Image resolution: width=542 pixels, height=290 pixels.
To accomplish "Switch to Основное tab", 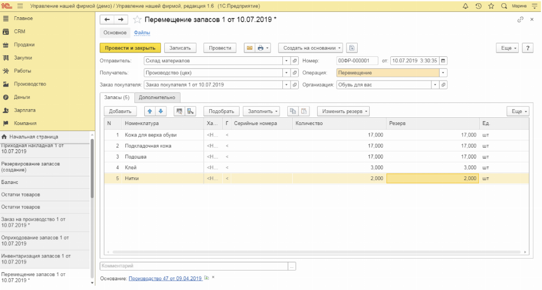I will (x=115, y=32).
